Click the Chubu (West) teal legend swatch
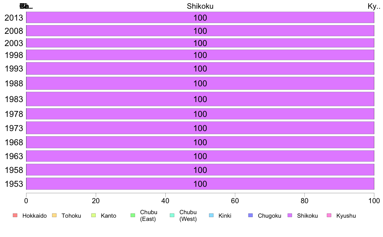This screenshot has height=237, width=383. [x=172, y=215]
